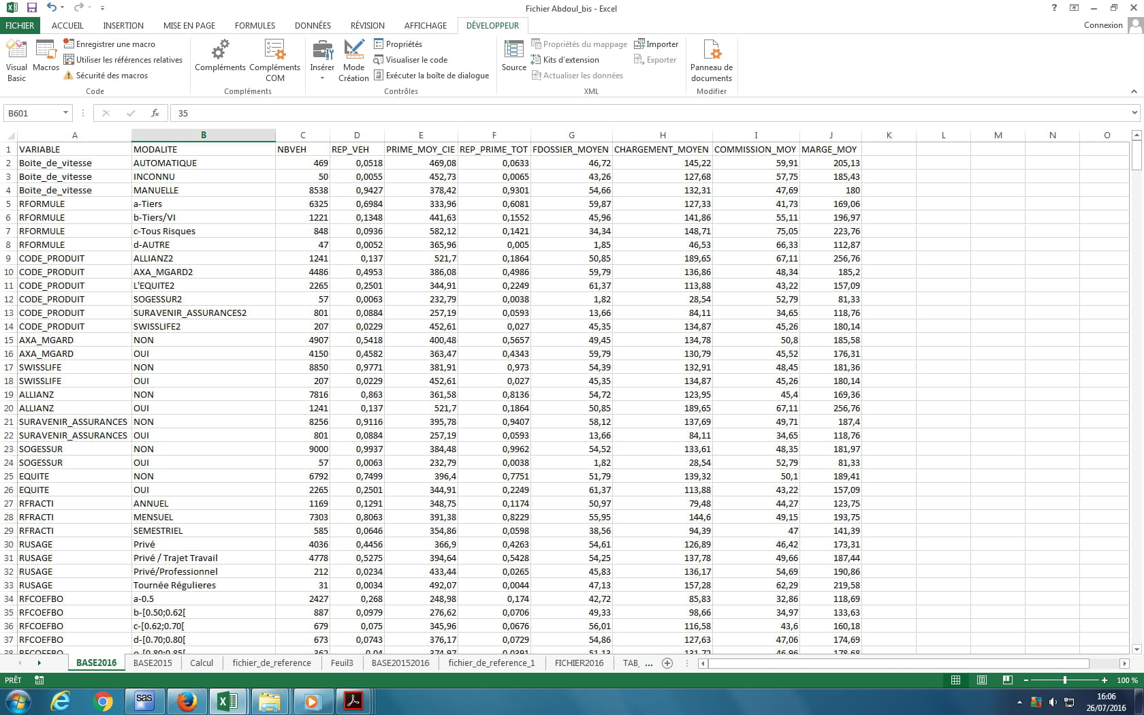This screenshot has height=715, width=1144.
Task: Toggle Utiliser les références relatives
Action: click(x=123, y=59)
